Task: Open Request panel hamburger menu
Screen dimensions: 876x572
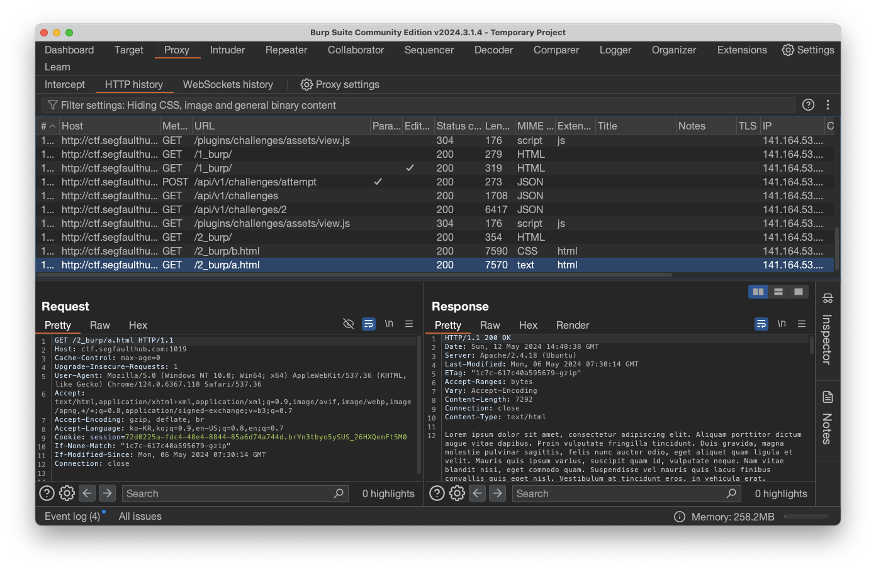Action: 409,324
